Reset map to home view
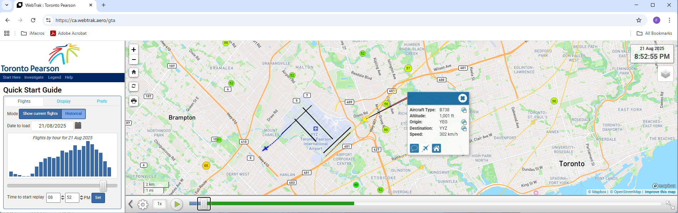 pyautogui.click(x=134, y=72)
